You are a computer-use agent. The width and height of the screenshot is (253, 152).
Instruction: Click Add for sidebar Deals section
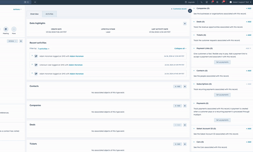point(248,22)
